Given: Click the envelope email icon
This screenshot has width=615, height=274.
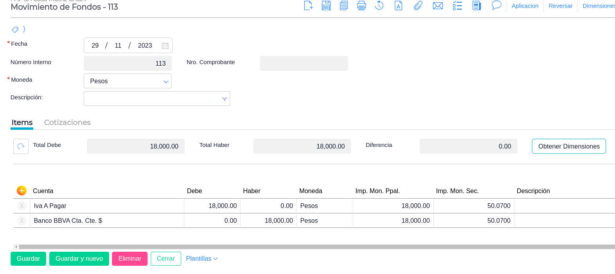Looking at the screenshot, I should click(x=438, y=5).
